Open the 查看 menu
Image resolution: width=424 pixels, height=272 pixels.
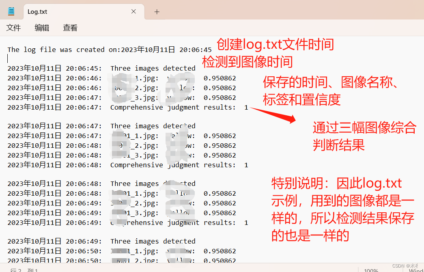click(x=70, y=28)
